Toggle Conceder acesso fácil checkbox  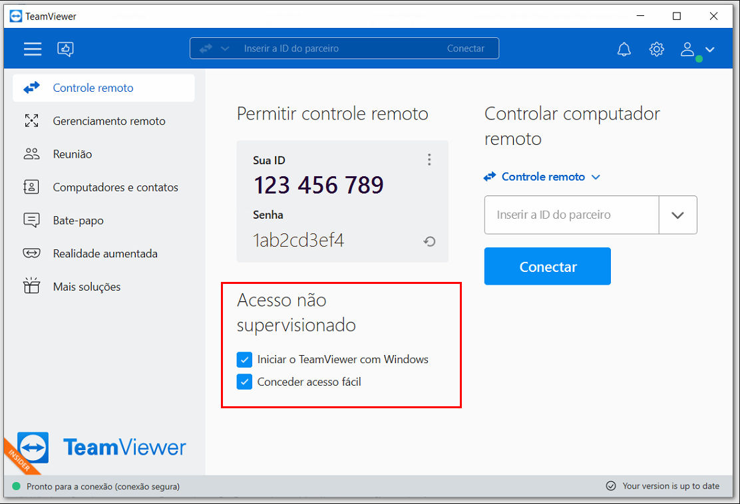tap(244, 382)
